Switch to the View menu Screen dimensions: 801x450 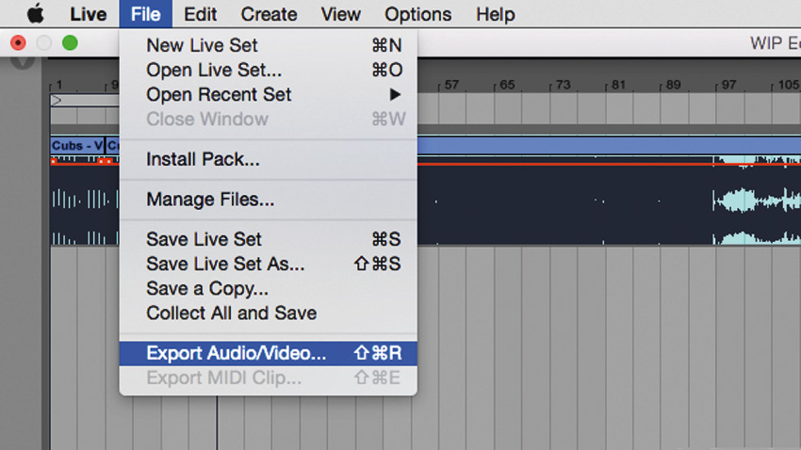coord(340,14)
